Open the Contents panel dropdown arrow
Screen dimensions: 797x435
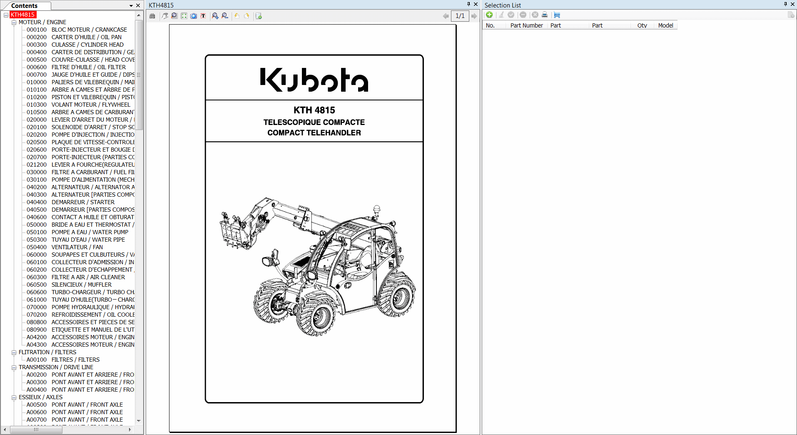coord(131,6)
